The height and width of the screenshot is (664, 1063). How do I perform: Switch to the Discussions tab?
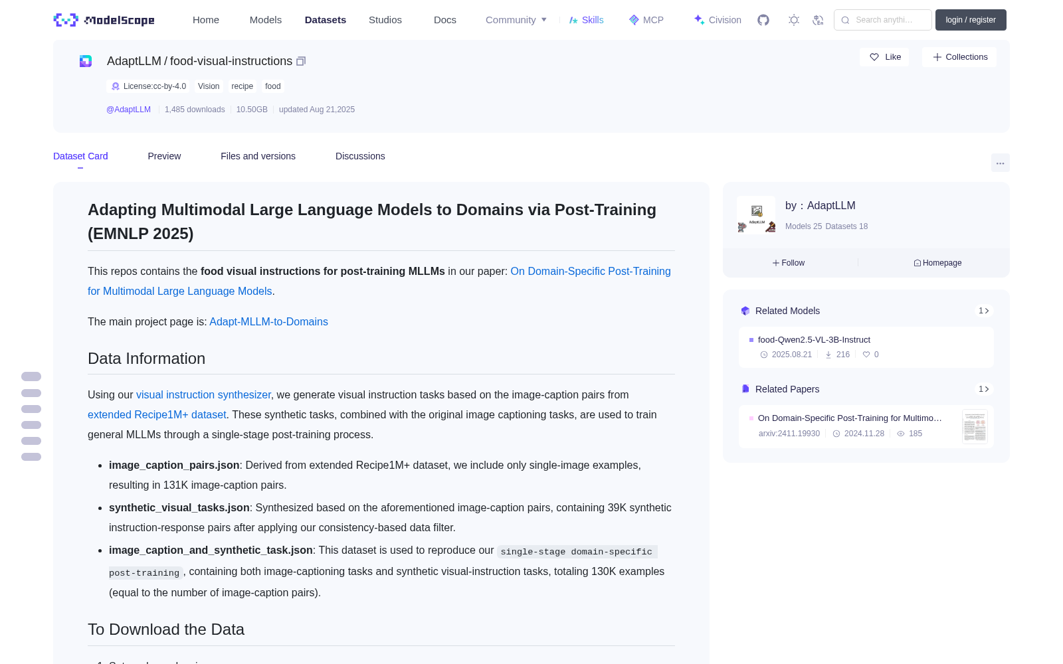pos(360,156)
